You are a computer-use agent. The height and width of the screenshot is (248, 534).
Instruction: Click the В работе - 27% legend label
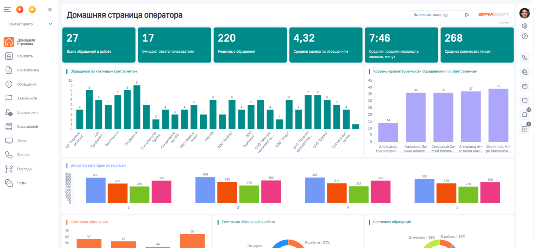[317, 242]
